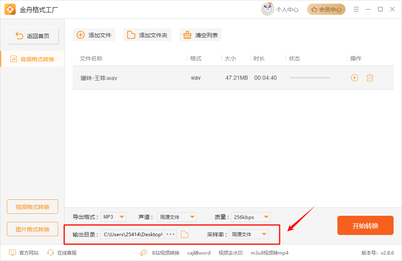Screen dimensions: 402x261
Task: Switch to 视频格式转换
Action: (32, 207)
